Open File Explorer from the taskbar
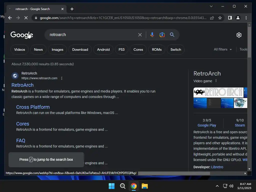 [145, 186]
